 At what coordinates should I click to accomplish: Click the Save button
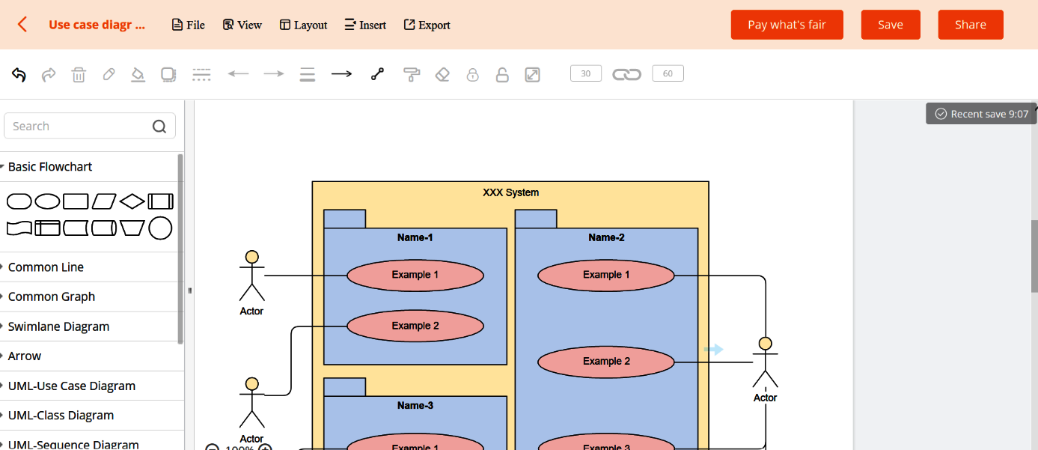coord(891,25)
